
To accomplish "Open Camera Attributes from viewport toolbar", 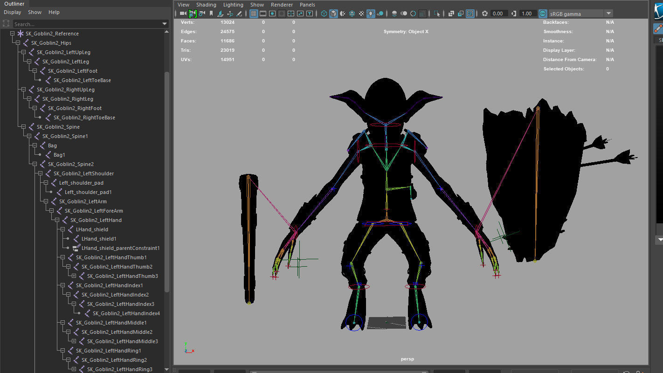I will pos(202,14).
